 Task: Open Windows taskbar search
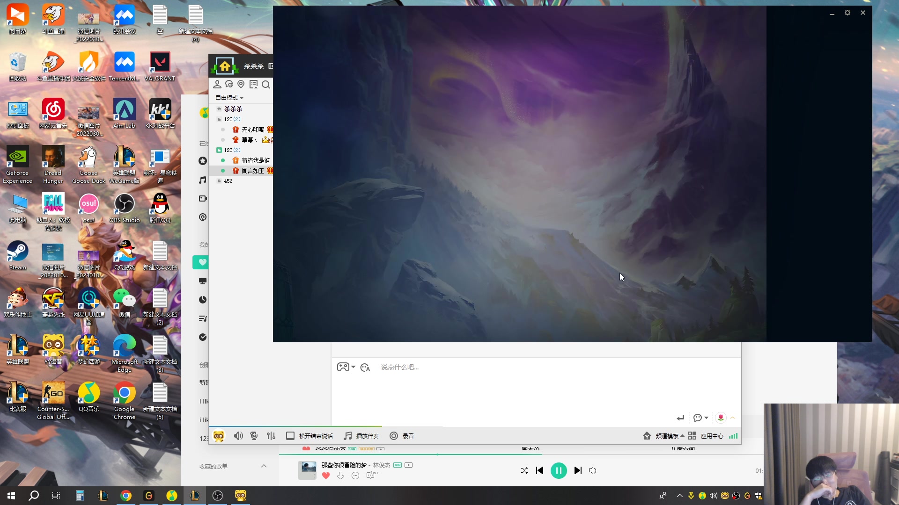tap(34, 496)
